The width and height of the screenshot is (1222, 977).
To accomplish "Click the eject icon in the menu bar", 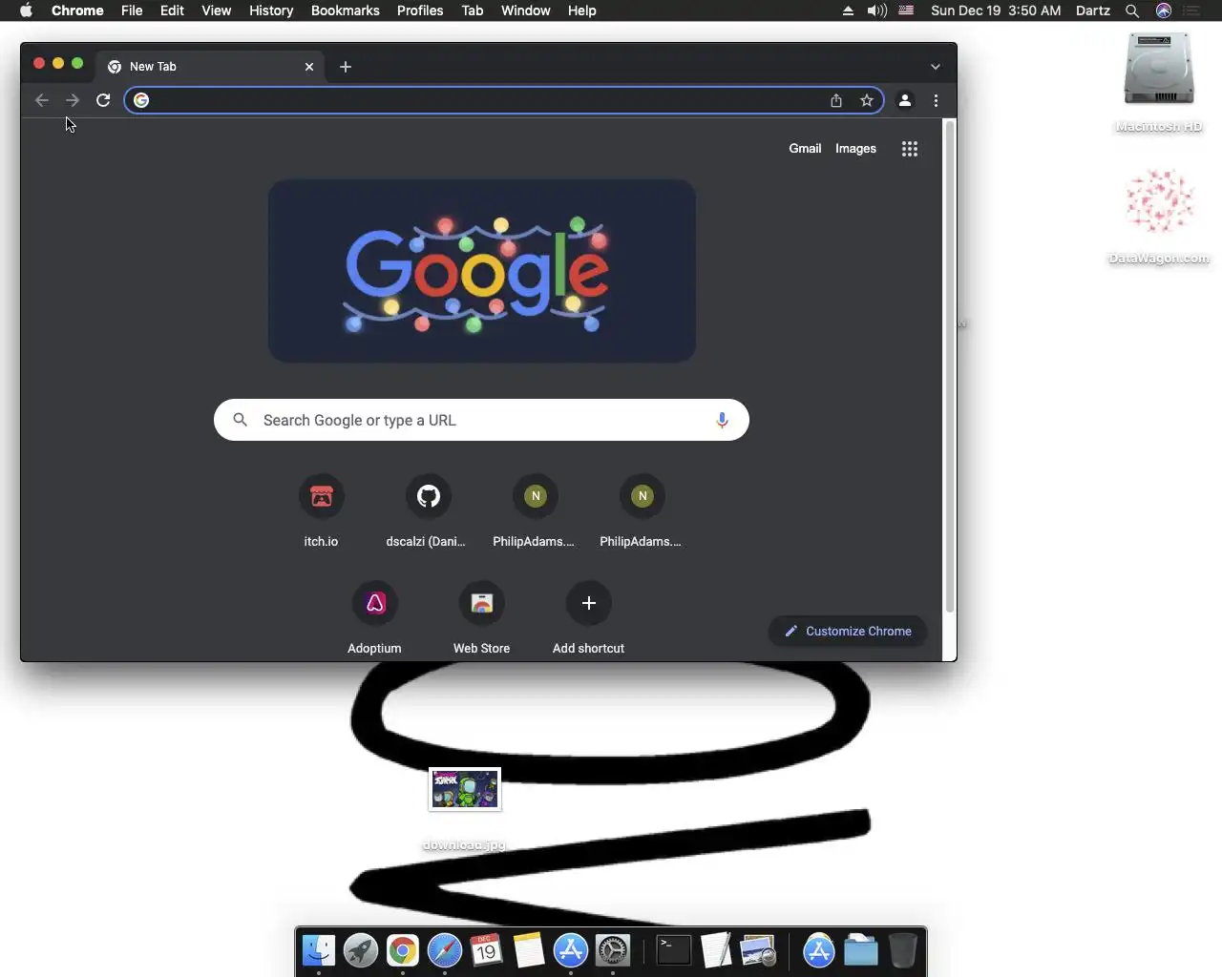I will click(x=848, y=10).
